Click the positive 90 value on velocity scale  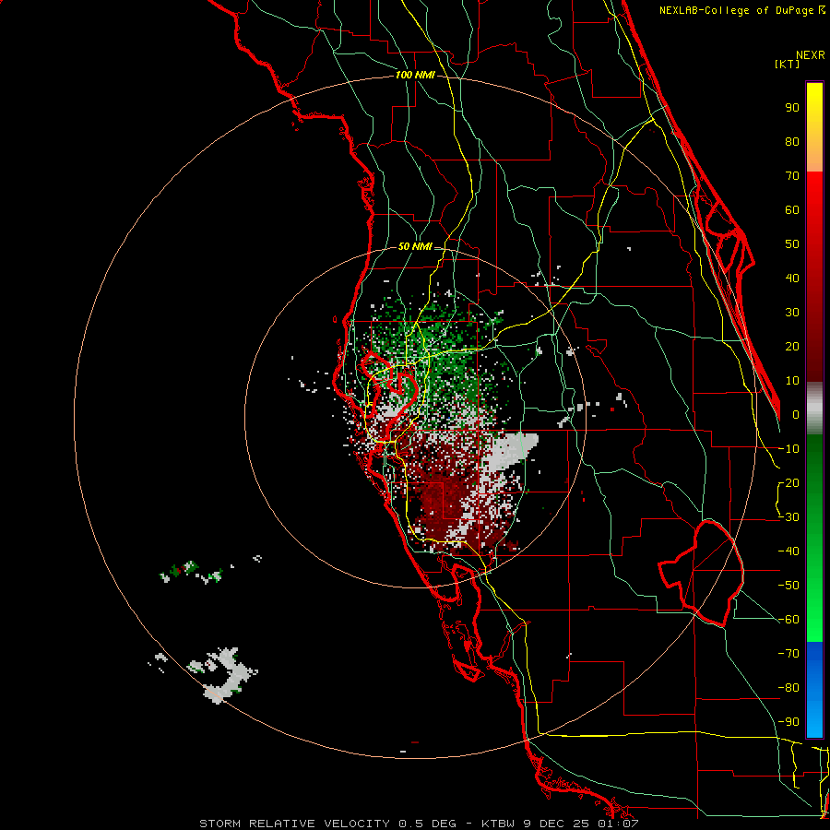click(792, 108)
